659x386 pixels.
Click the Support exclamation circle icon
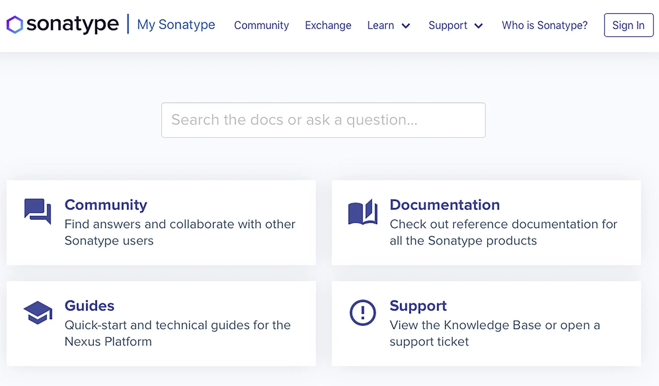click(363, 313)
